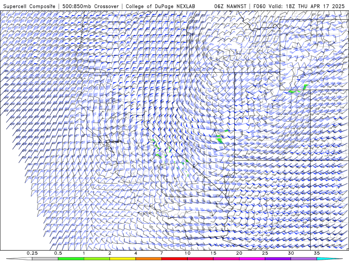Click the "15" legend value
This screenshot has width=349, height=261.
[213, 253]
